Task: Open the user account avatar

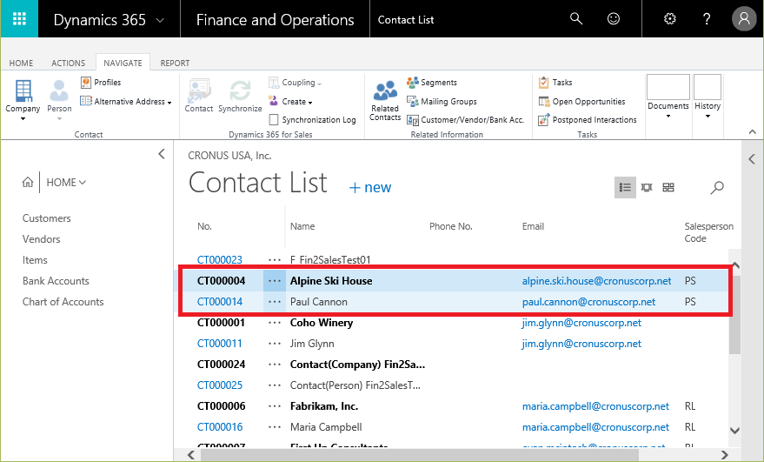Action: tap(744, 19)
